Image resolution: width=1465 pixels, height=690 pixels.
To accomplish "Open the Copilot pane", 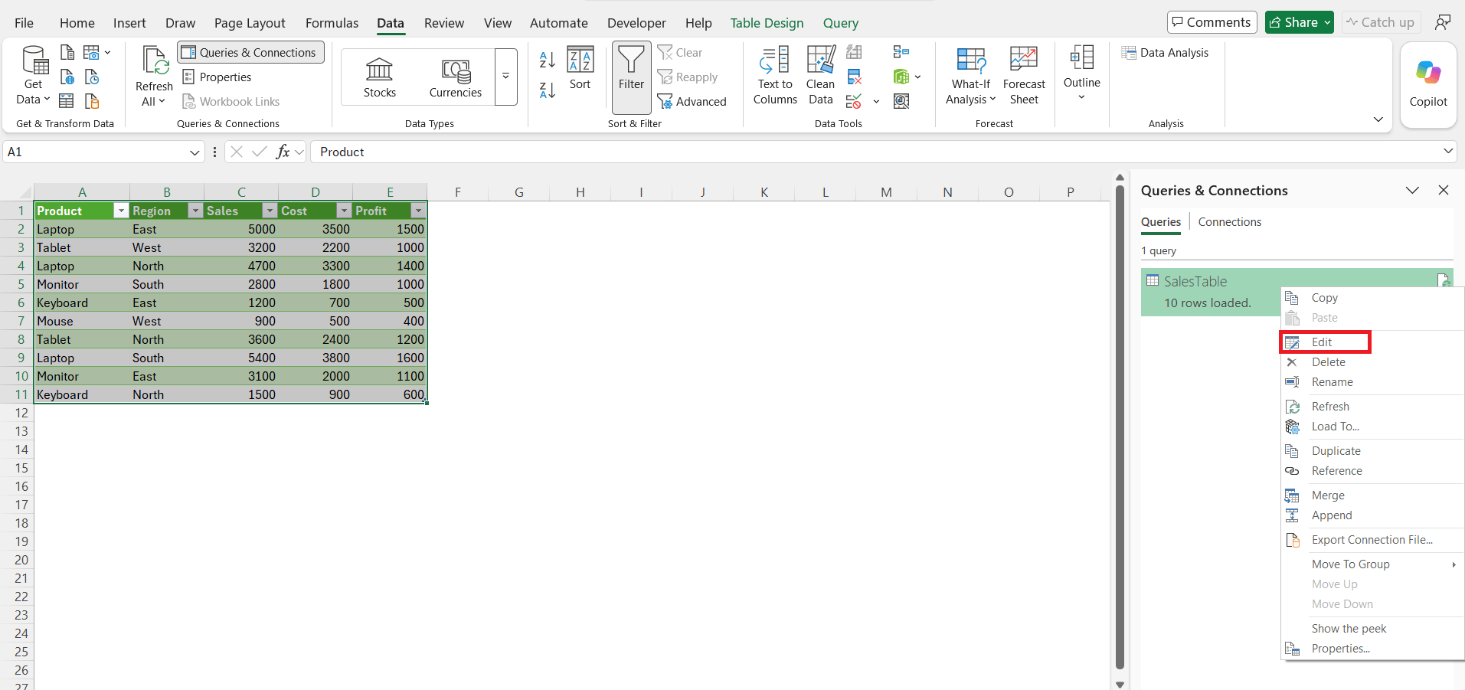I will click(x=1428, y=84).
